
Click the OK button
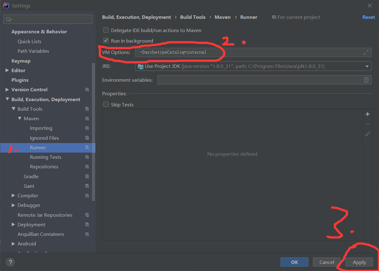click(295, 262)
